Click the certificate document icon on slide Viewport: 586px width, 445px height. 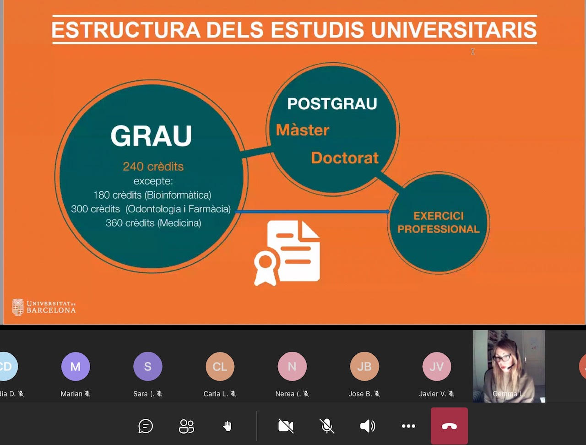(287, 253)
